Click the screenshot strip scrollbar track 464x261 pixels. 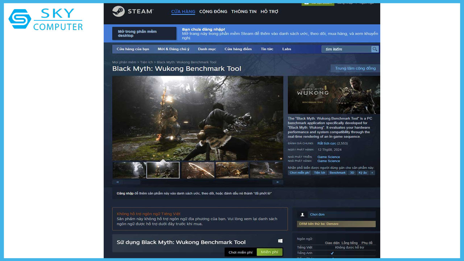pyautogui.click(x=198, y=182)
